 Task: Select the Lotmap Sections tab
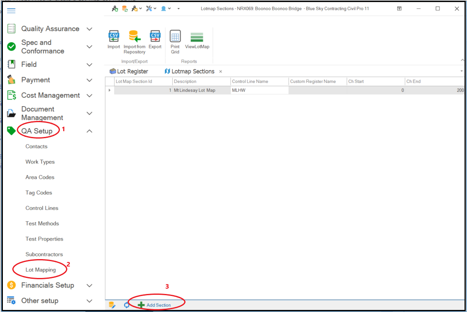pyautogui.click(x=190, y=71)
